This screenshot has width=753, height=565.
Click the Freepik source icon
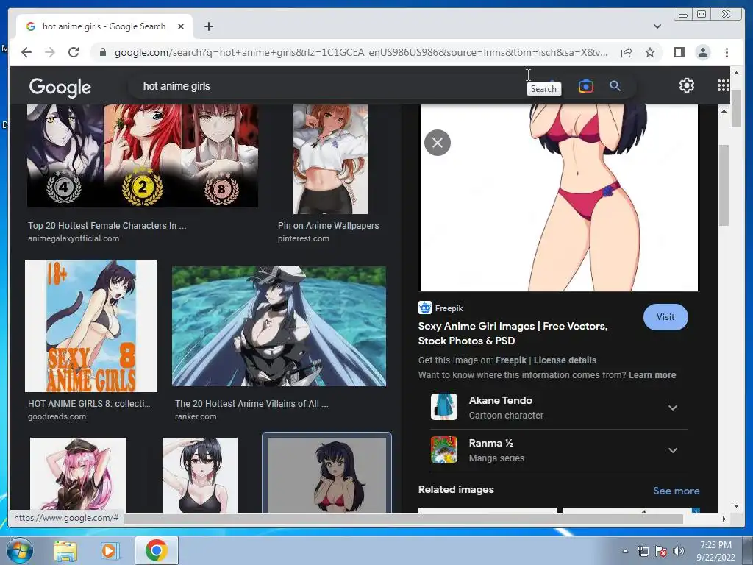pyautogui.click(x=424, y=308)
